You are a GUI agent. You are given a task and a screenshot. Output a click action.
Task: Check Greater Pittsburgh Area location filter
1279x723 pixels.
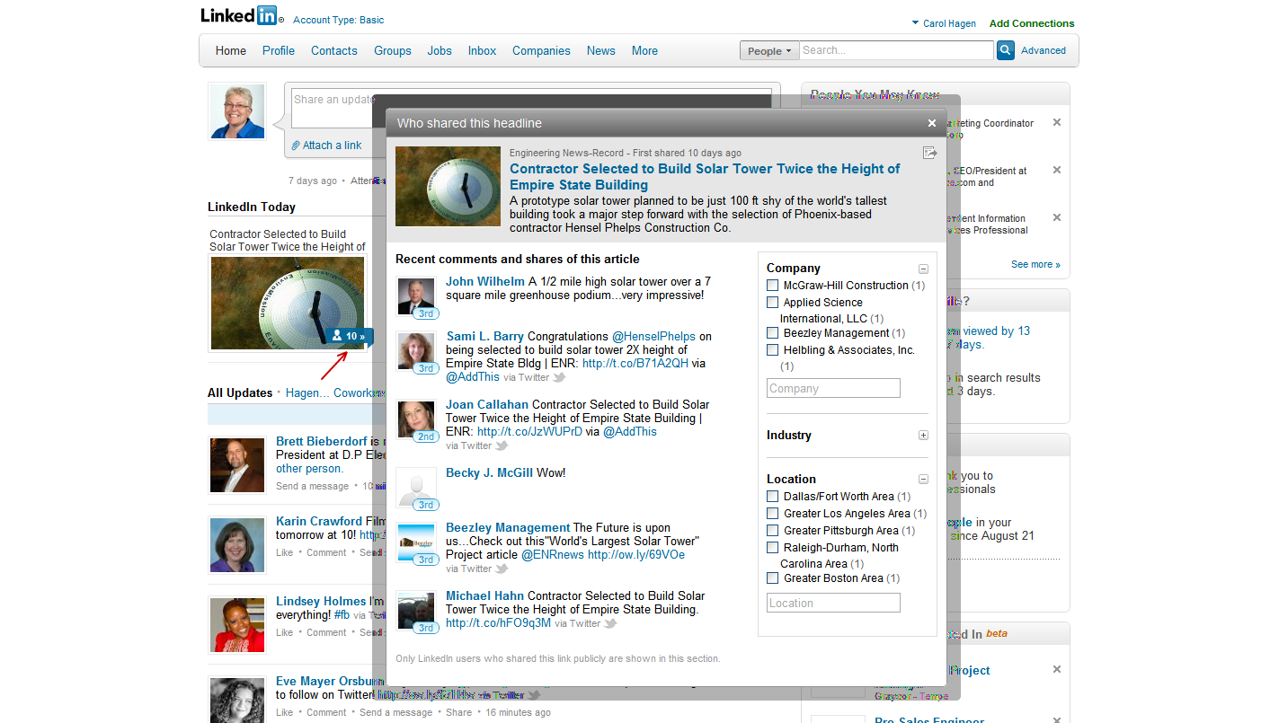pos(772,531)
